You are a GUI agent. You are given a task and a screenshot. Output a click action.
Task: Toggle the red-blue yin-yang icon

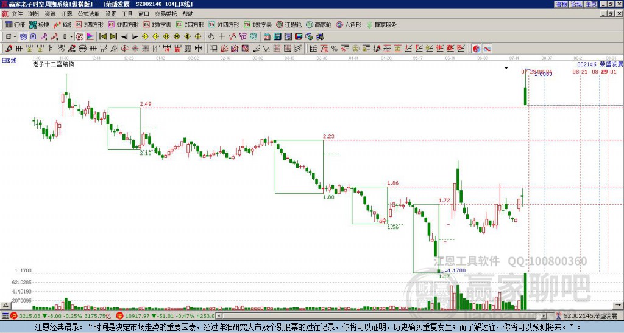coord(477,49)
